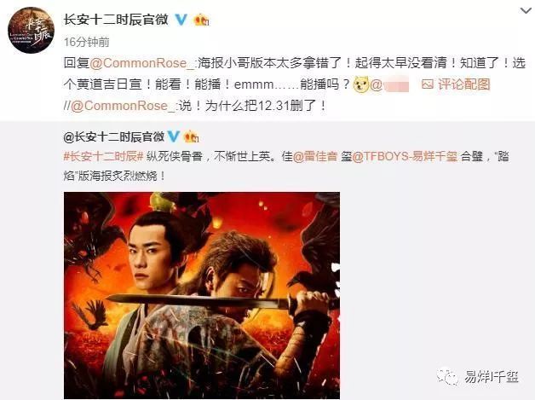
Task: Open the second @CommonRose_ mention after slashes
Action: coord(124,106)
